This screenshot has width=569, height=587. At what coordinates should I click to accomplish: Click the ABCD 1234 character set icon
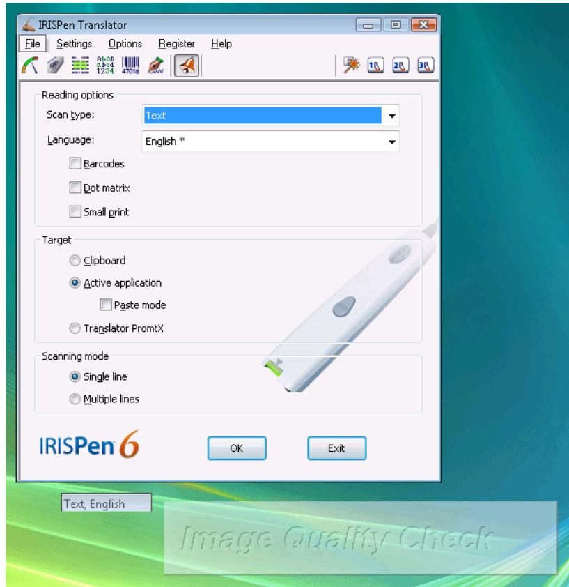[x=105, y=66]
